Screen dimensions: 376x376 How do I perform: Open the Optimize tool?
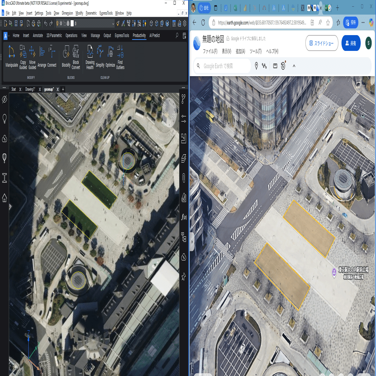110,55
